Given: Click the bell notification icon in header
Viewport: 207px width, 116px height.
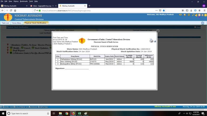Looking at the screenshot, I should pyautogui.click(x=196, y=15).
